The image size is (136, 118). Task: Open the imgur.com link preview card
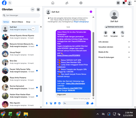[73, 95]
